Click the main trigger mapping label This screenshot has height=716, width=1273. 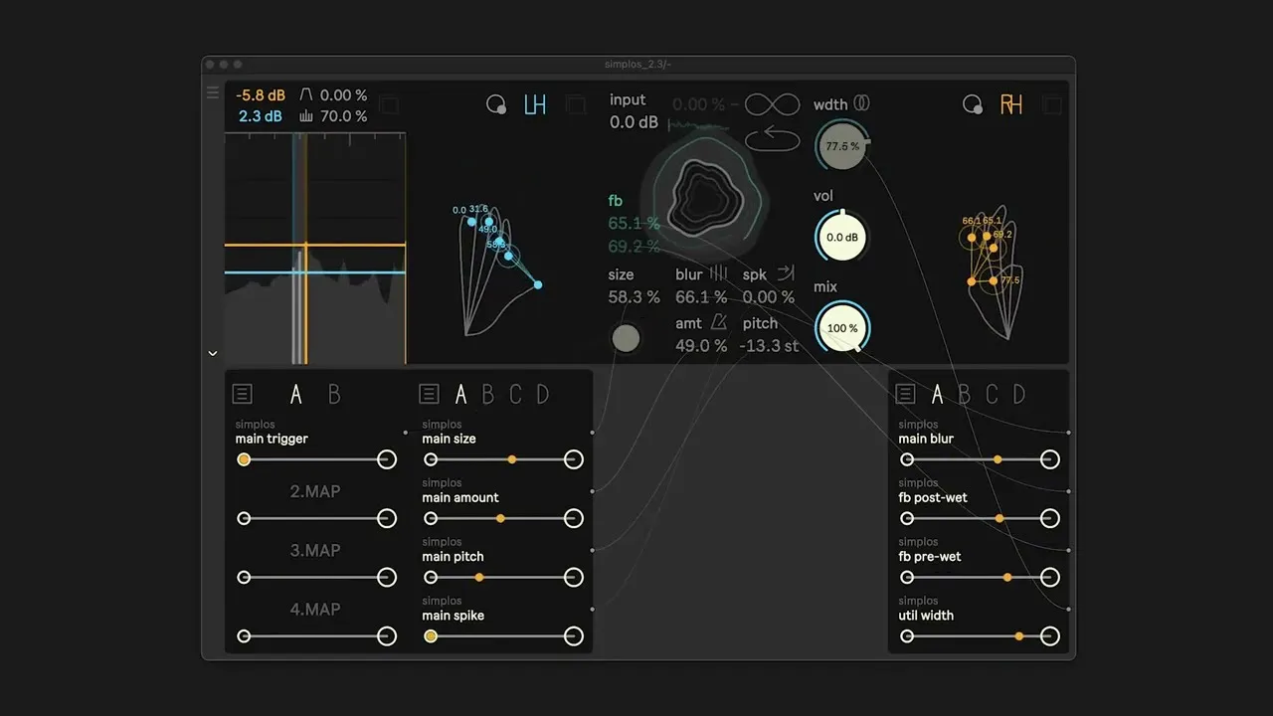click(x=272, y=439)
